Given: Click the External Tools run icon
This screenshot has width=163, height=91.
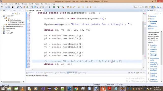Looking at the screenshot, I should pyautogui.click(x=63, y=7).
